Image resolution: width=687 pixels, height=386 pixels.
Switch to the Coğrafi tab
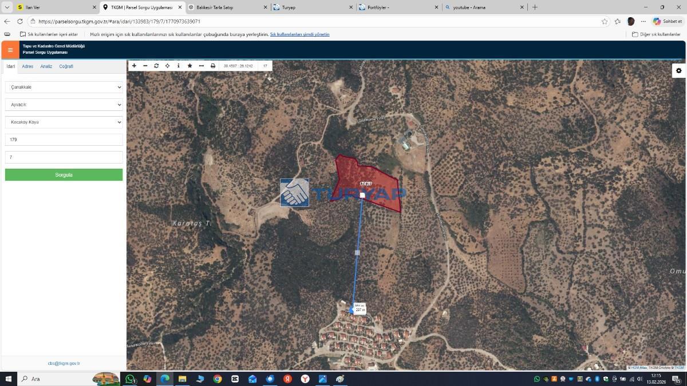pyautogui.click(x=66, y=66)
